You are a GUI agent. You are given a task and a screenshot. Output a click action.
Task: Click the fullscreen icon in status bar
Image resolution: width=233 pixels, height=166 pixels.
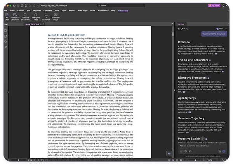pos(223,160)
